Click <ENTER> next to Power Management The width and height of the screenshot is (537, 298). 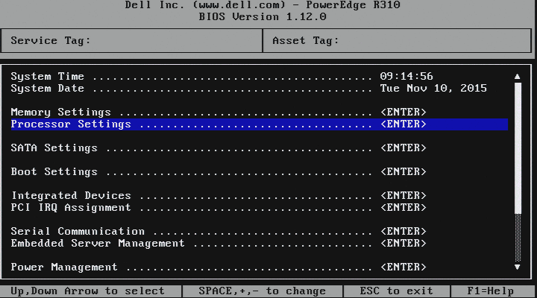click(x=403, y=267)
